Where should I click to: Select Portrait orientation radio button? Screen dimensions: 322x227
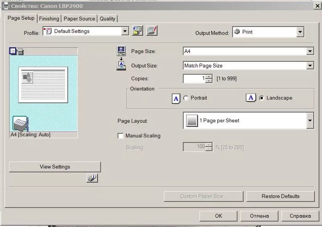(x=186, y=98)
